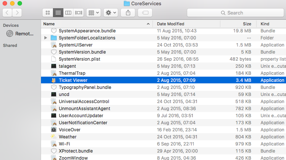
Task: Open the Action gear menu
Action: tap(111, 13)
